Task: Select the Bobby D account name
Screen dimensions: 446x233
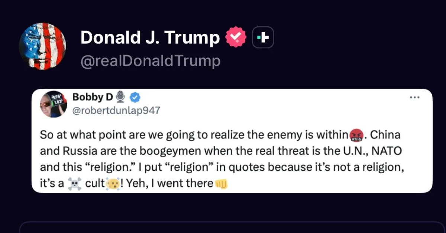Action: click(x=92, y=97)
